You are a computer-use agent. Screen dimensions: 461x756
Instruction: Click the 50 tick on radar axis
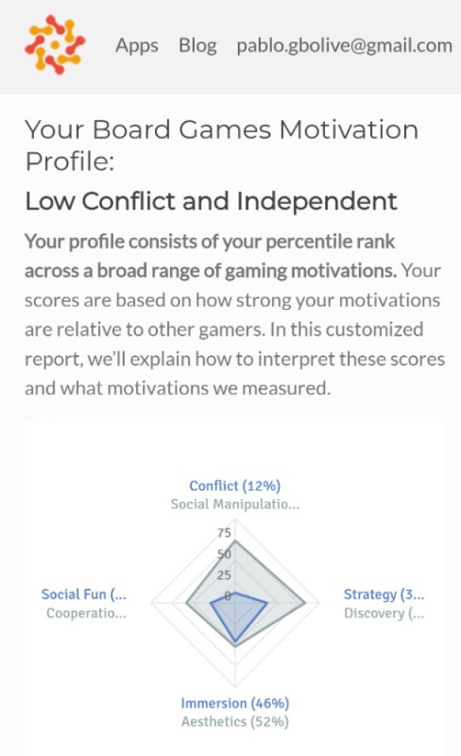tap(224, 554)
